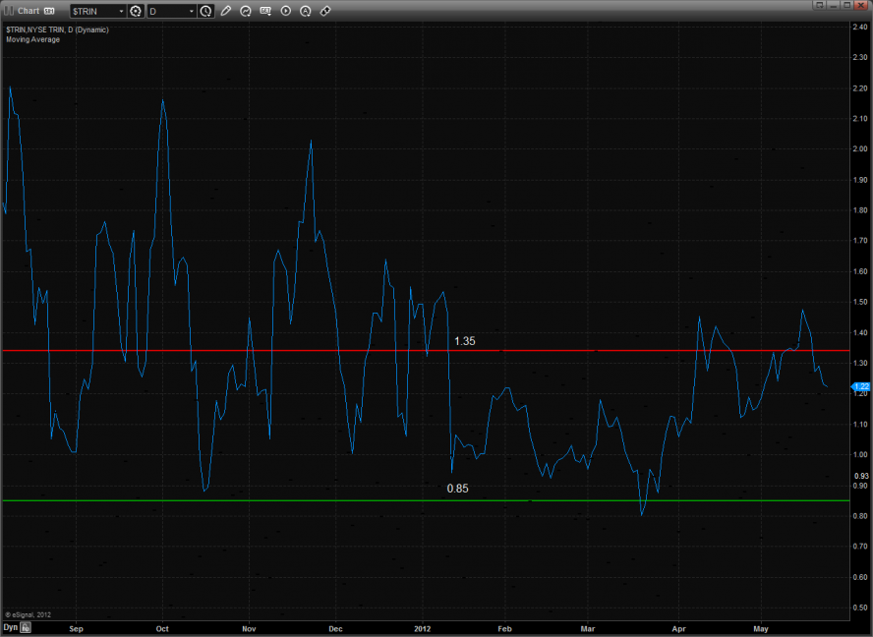The image size is (873, 637).
Task: Click the small badge next to Chart title
Action: (x=49, y=11)
